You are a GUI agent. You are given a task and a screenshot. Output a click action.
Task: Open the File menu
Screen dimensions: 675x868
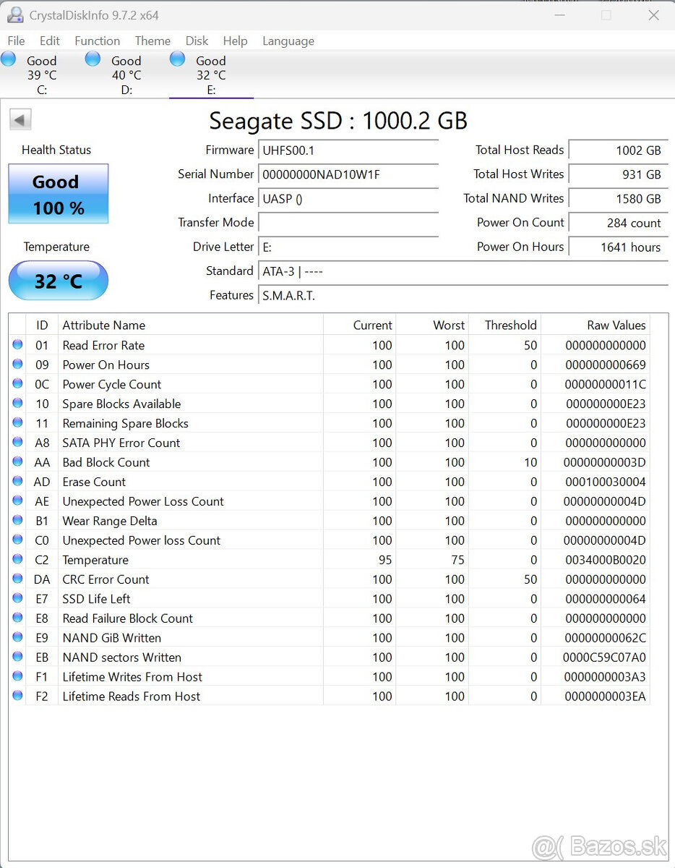click(16, 41)
